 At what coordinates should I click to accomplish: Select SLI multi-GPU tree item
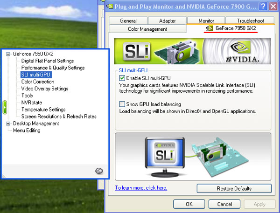pyautogui.click(x=36, y=75)
